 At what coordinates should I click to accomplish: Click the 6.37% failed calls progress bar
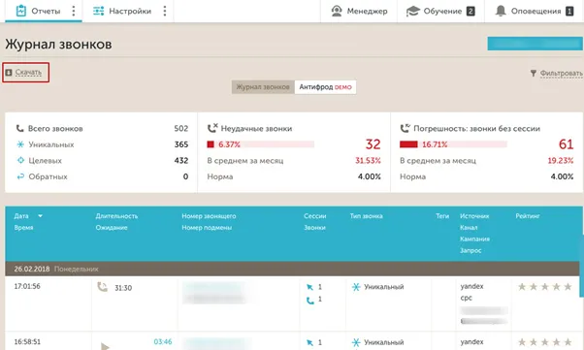point(260,144)
